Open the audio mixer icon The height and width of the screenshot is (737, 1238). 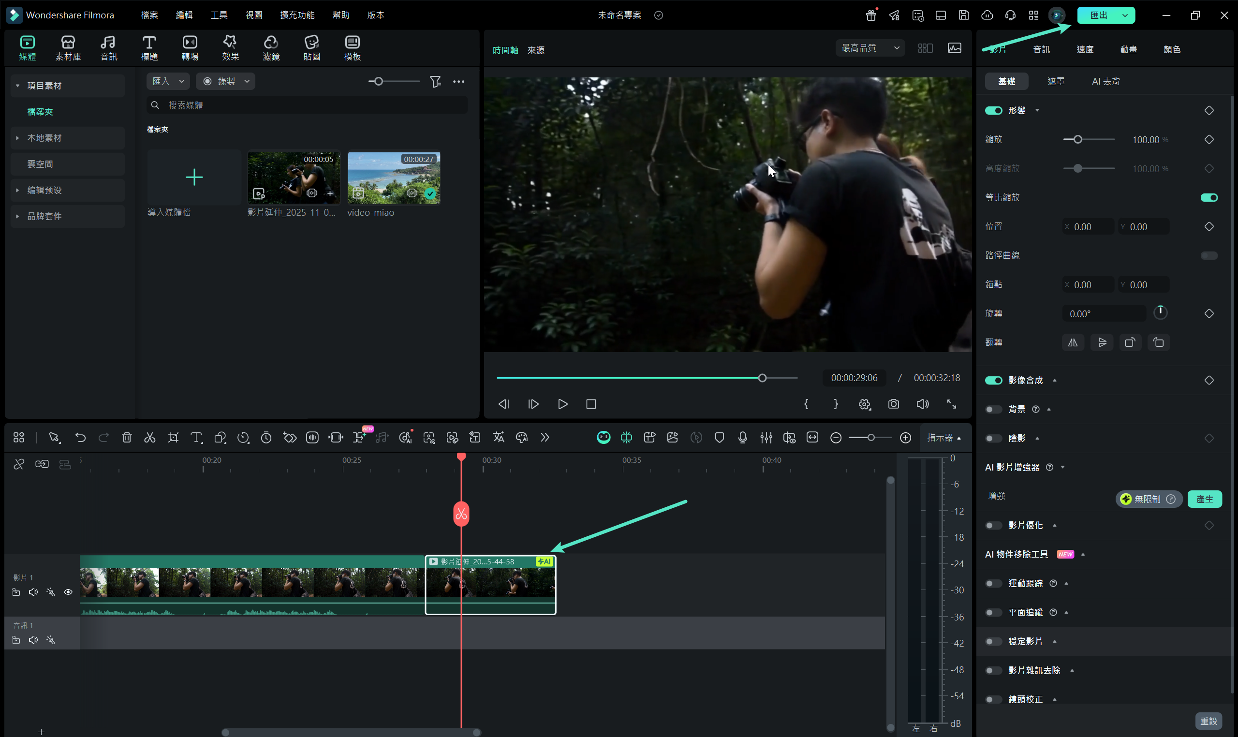coord(766,438)
